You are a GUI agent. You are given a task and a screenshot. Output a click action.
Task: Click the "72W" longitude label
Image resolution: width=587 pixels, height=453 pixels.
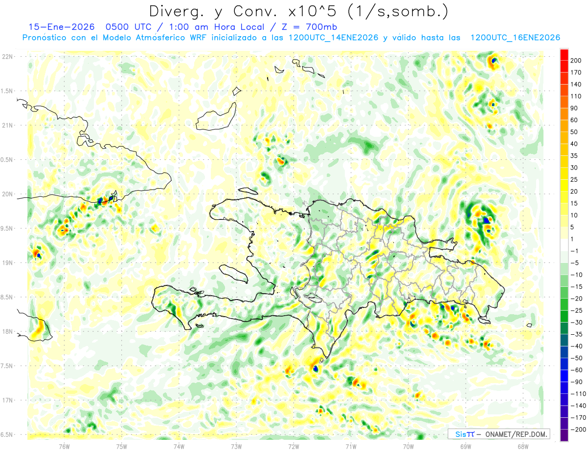point(293,446)
